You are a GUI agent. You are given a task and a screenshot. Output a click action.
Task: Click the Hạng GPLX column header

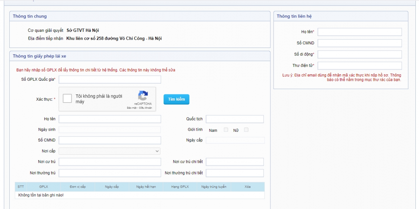(180, 186)
